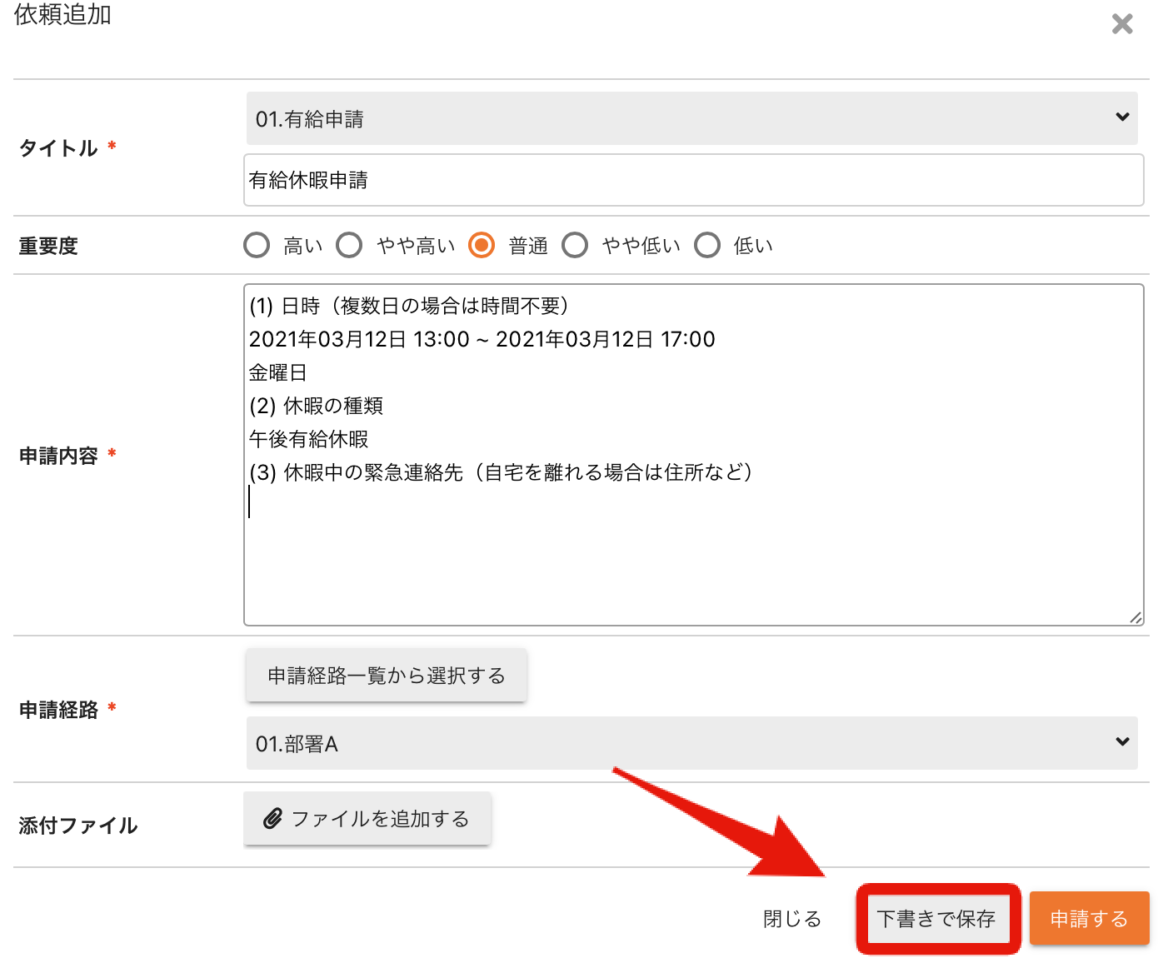
Task: Click the やや低い importance label text
Action: click(x=641, y=246)
